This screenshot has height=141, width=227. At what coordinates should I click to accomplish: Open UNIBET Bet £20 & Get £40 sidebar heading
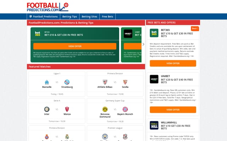coord(177,79)
